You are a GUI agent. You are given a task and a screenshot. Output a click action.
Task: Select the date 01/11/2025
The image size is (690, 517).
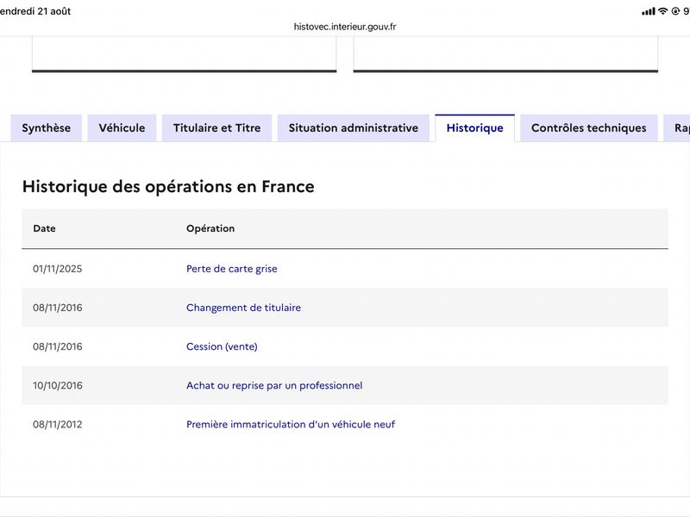coord(58,269)
